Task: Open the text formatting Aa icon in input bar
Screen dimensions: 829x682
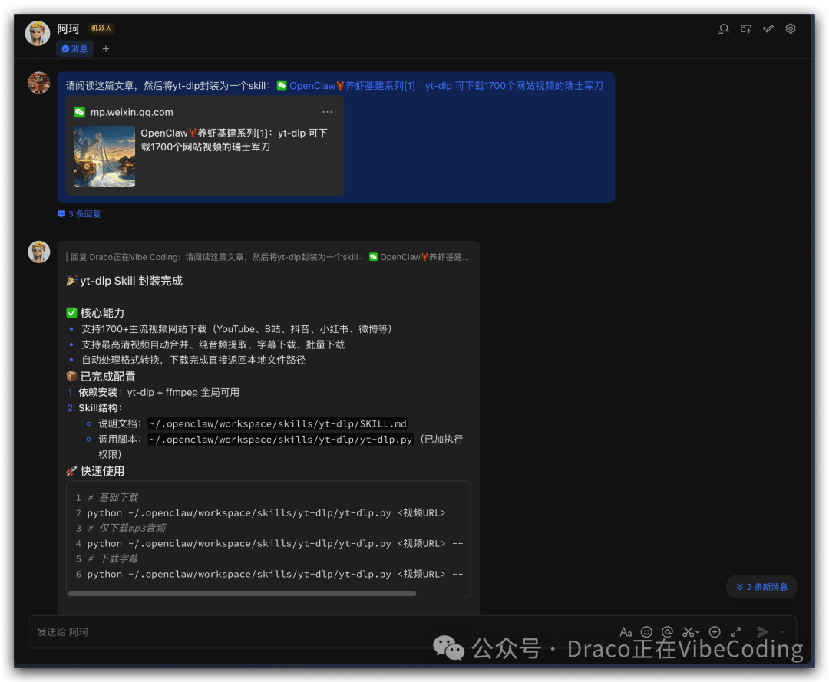Action: pos(626,632)
